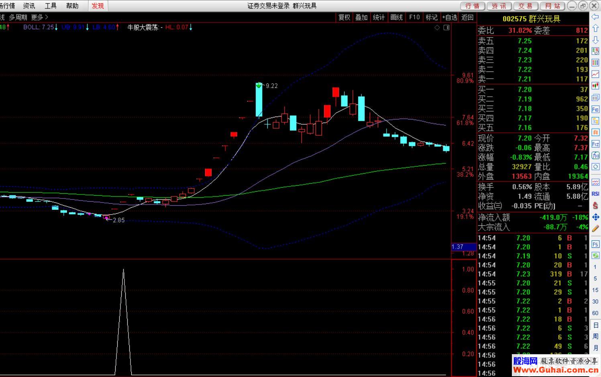This screenshot has height=377, width=601.
Task: Open the 多周期 multi-period dropdown
Action: [18, 17]
